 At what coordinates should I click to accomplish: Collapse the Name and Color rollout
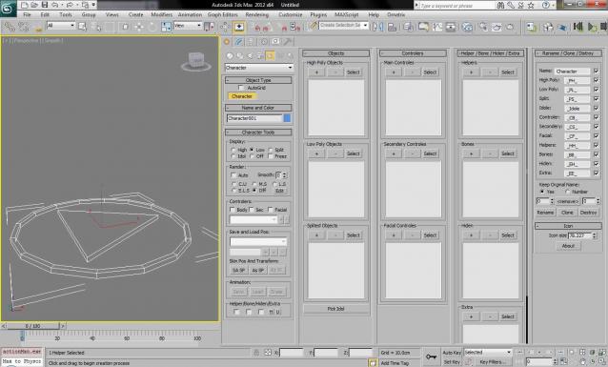tap(258, 108)
